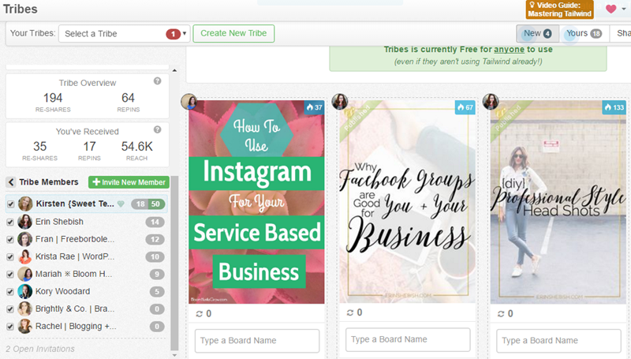Click the Create New Tribe button
Viewport: 631px width, 359px height.
click(x=233, y=33)
